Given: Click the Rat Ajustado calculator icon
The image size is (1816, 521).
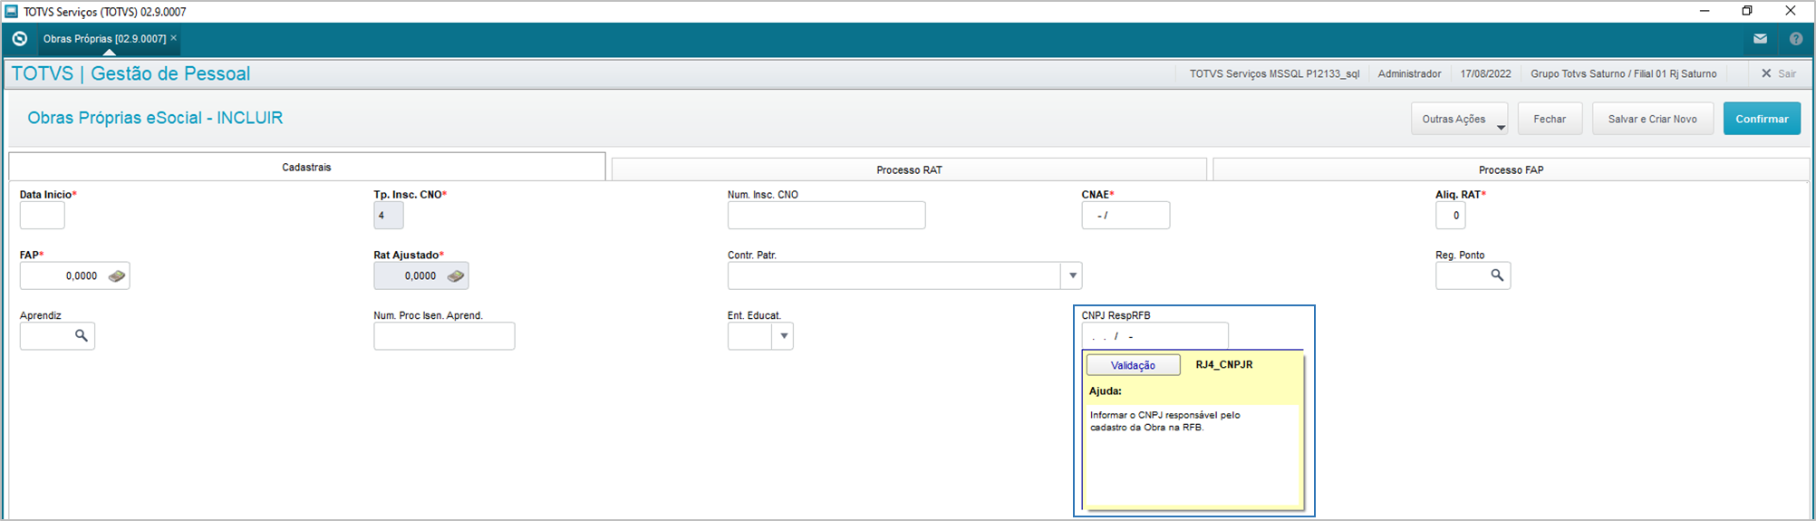Looking at the screenshot, I should [456, 275].
